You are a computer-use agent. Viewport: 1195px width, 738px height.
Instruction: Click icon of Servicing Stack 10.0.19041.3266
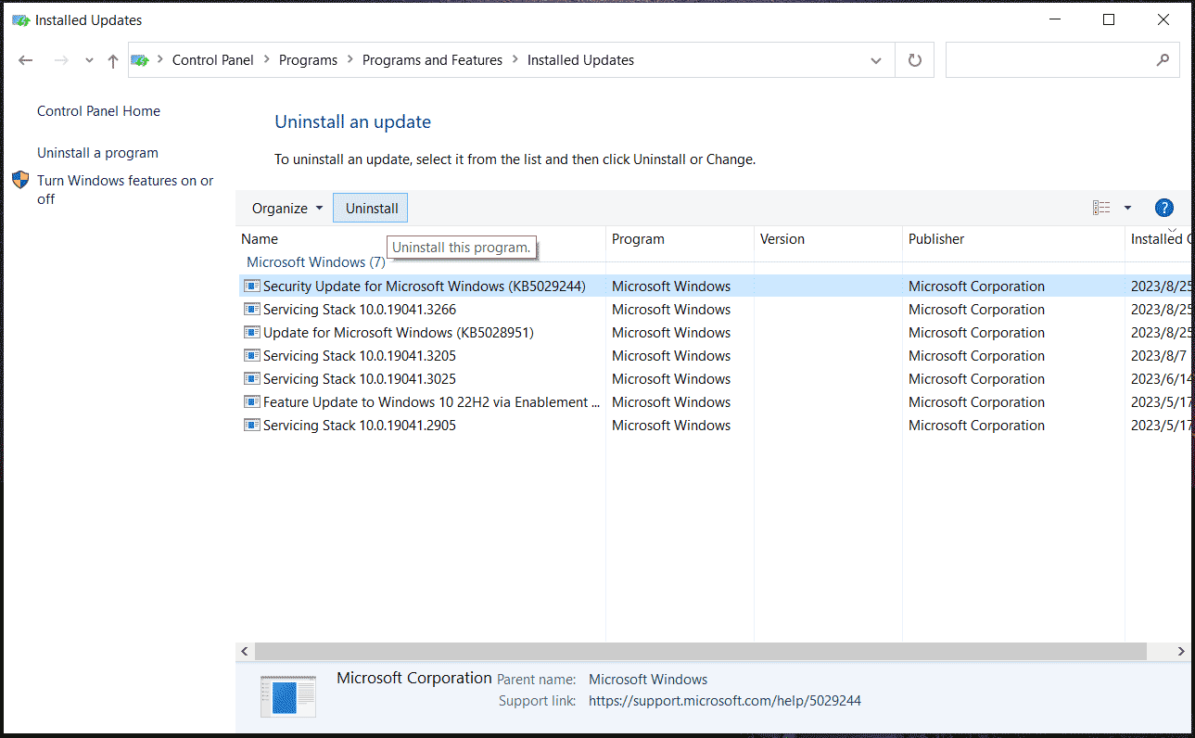(251, 309)
